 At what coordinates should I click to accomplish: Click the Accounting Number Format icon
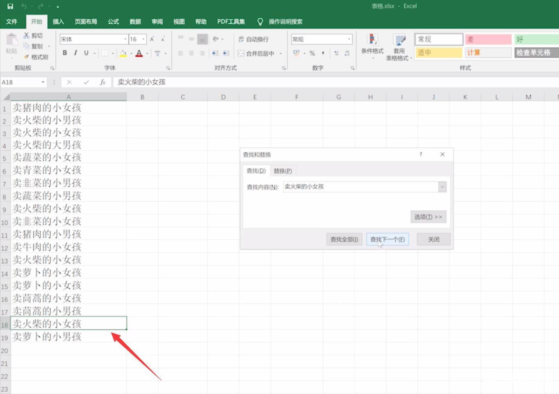coord(296,53)
